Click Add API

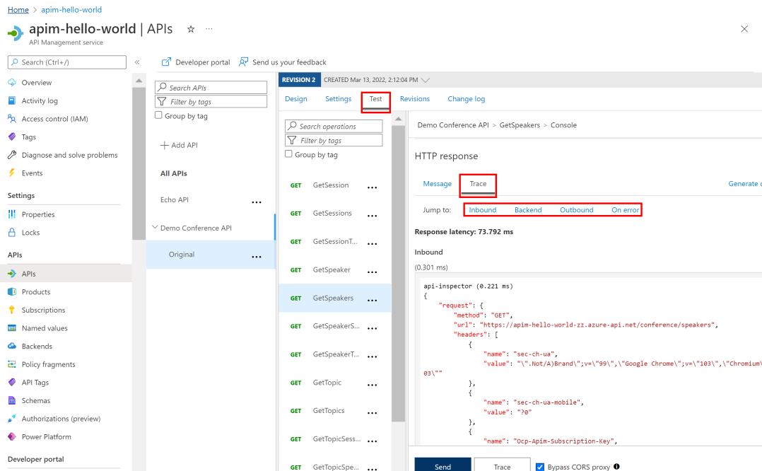pos(179,145)
